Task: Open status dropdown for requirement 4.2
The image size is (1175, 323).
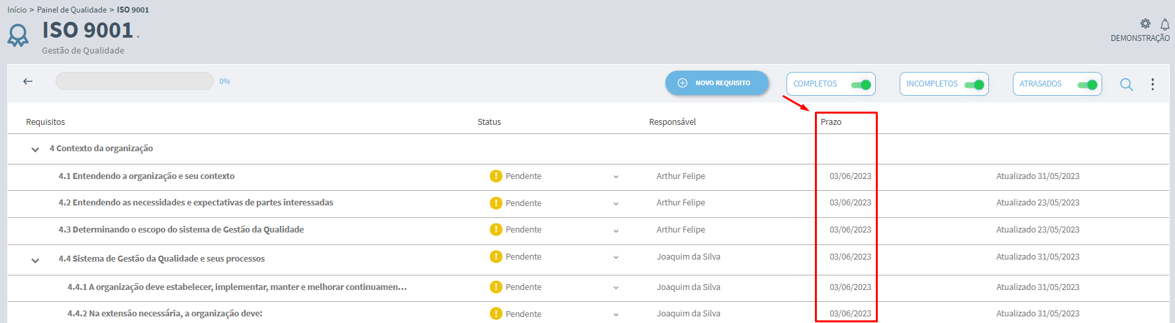Action: pos(616,203)
